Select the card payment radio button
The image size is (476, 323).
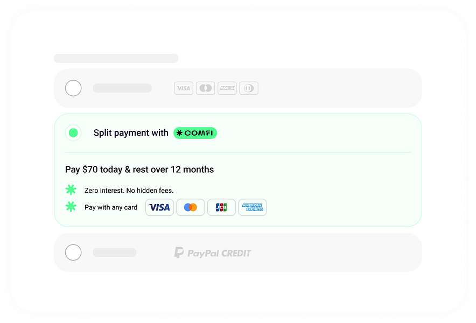(73, 88)
